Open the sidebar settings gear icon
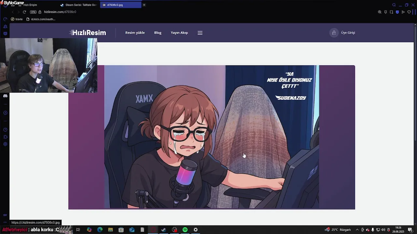The height and width of the screenshot is (234, 417). click(x=5, y=144)
